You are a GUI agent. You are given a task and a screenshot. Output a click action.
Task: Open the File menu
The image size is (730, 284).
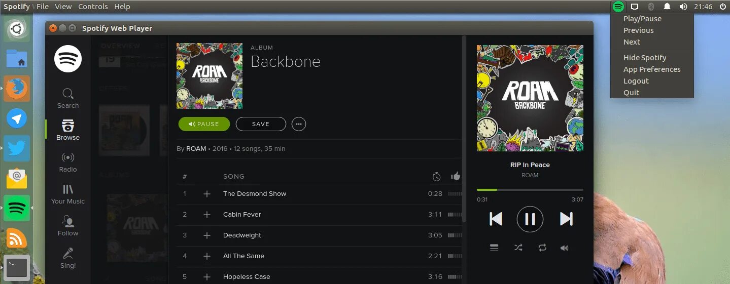(x=43, y=7)
